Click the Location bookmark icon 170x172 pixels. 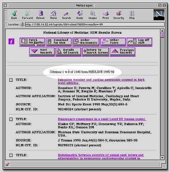tap(22, 24)
